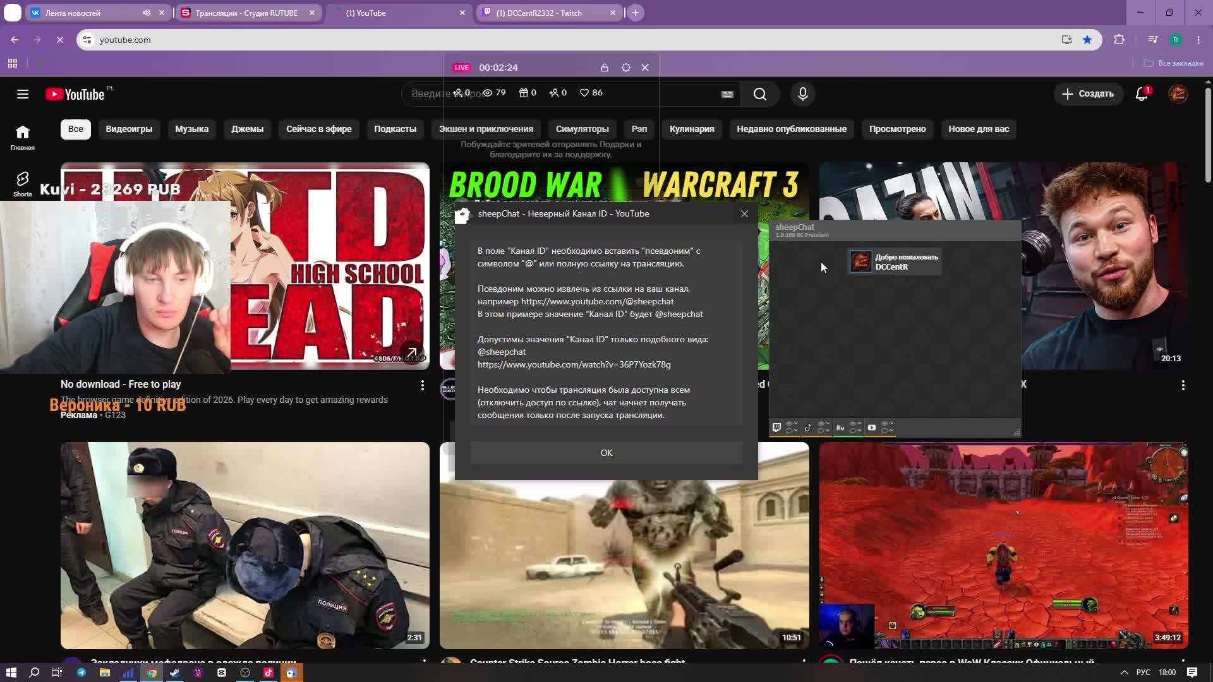Open the YouTube hamburger guide menu
This screenshot has width=1213, height=682.
(x=23, y=94)
